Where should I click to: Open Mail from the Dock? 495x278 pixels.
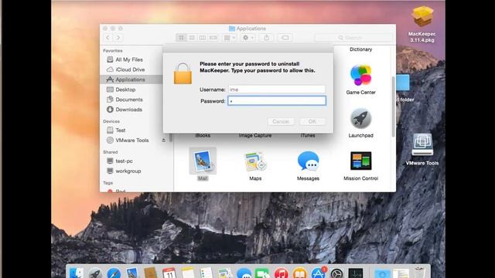pos(132,273)
